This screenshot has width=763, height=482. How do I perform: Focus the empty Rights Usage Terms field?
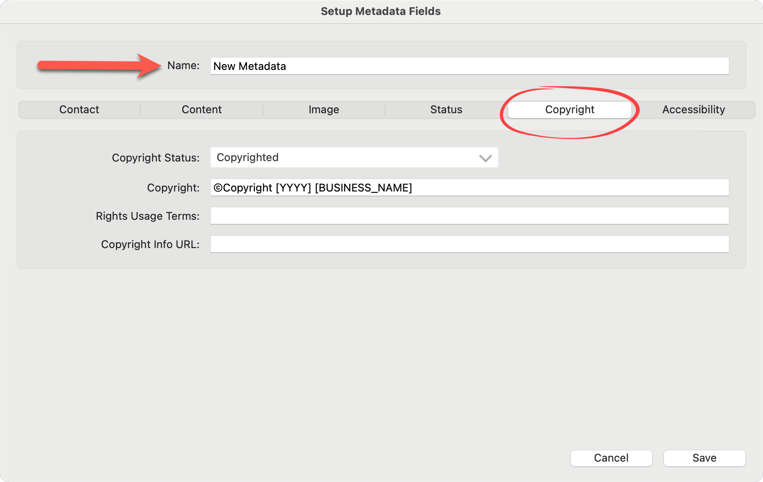tap(469, 216)
